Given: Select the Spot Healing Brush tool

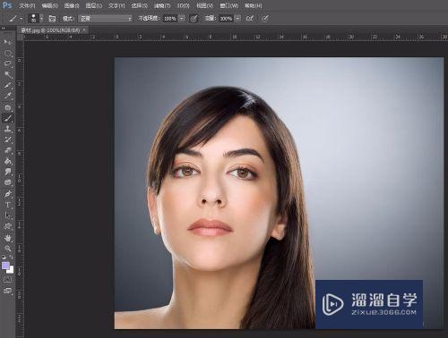Looking at the screenshot, I should pyautogui.click(x=8, y=107).
